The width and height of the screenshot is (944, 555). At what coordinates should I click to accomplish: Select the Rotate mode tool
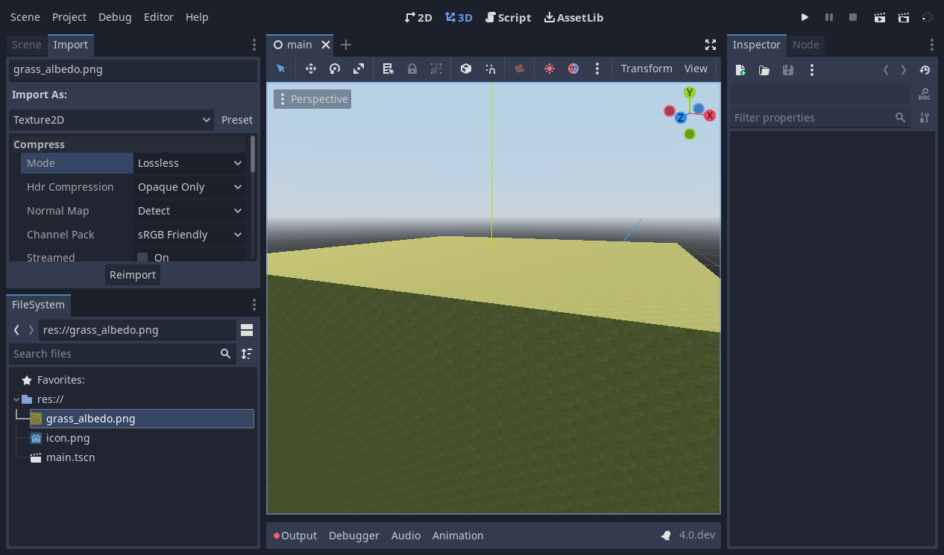[334, 68]
